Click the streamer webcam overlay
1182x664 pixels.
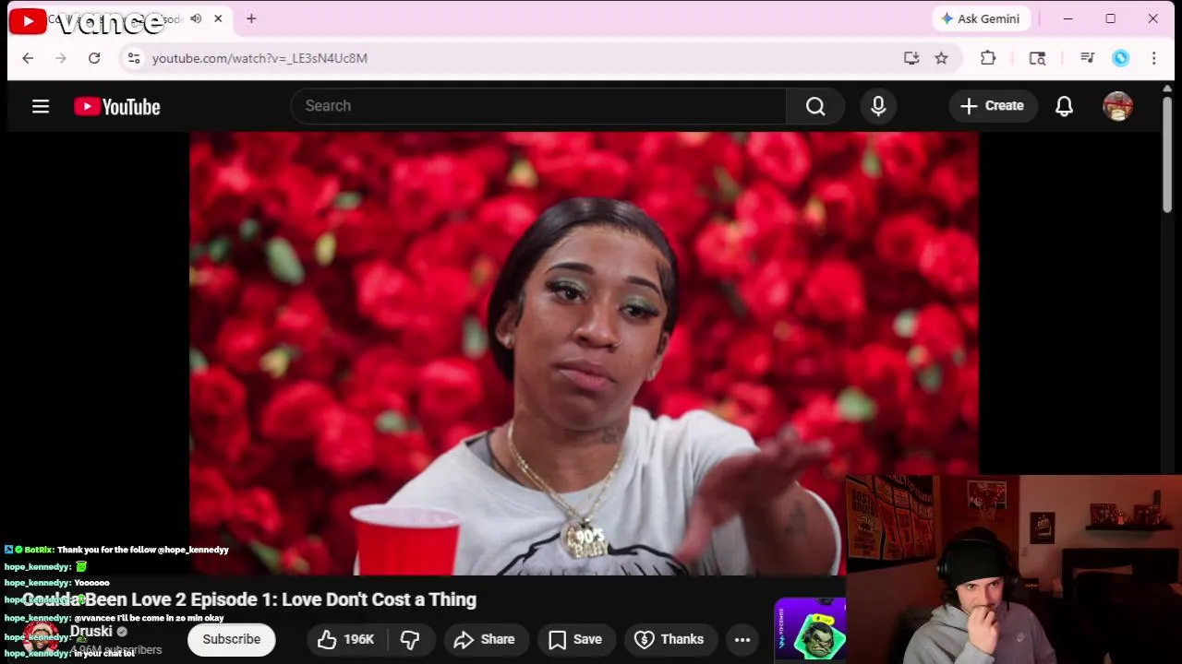click(x=1013, y=569)
